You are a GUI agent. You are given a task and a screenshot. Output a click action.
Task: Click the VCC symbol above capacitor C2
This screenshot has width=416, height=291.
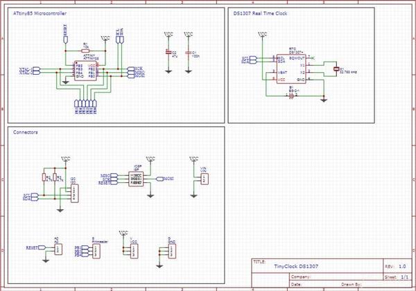(168, 34)
